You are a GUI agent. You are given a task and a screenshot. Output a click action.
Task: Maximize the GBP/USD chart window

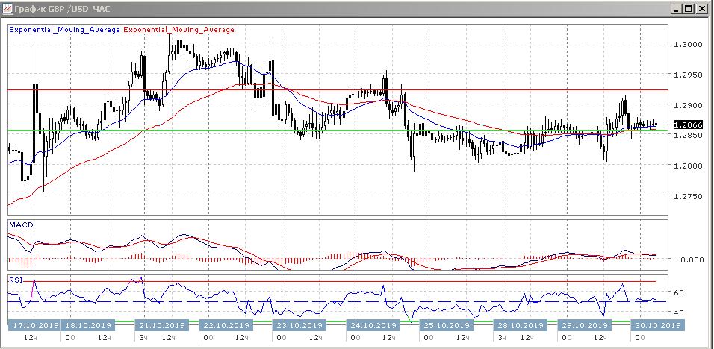click(x=689, y=9)
